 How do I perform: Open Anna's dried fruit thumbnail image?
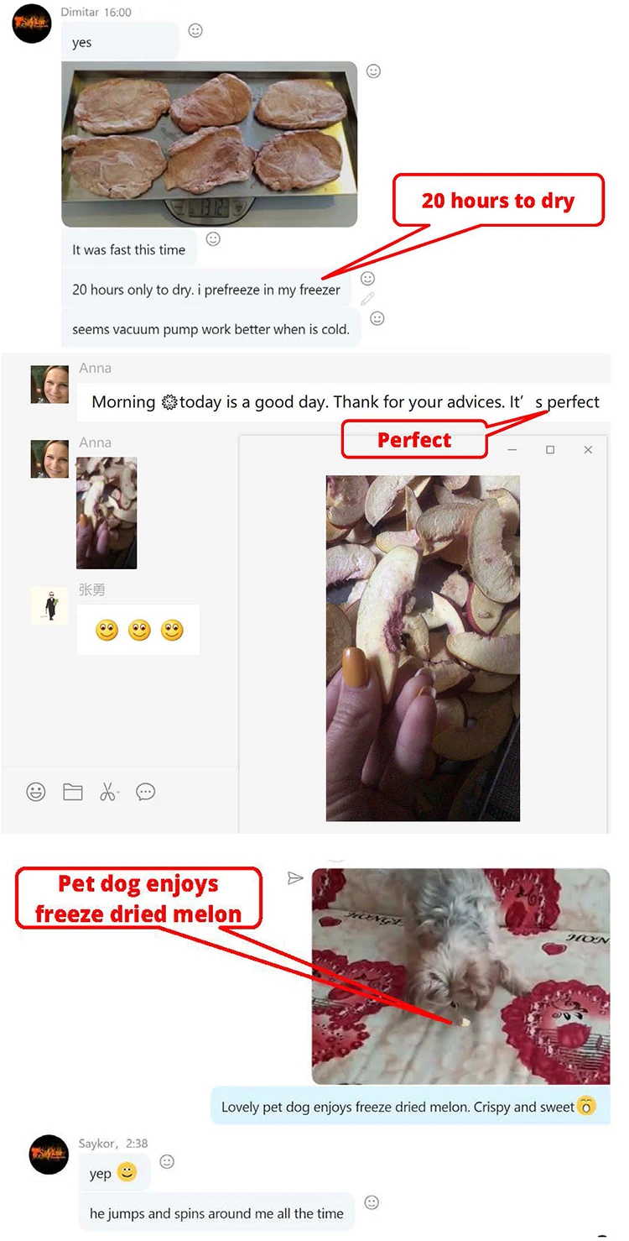pos(107,513)
